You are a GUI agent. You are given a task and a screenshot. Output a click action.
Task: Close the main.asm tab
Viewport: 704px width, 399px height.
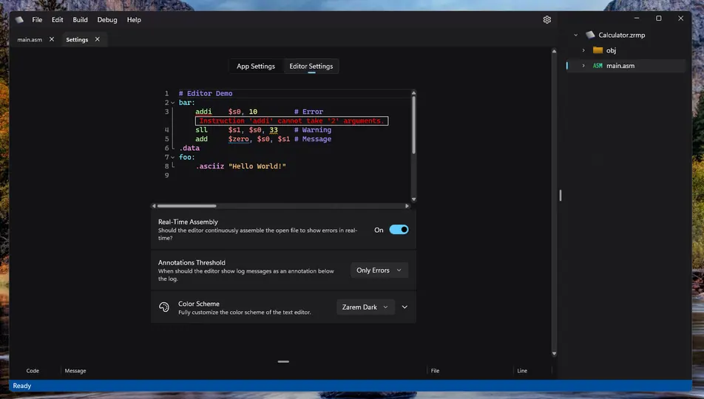click(x=52, y=39)
